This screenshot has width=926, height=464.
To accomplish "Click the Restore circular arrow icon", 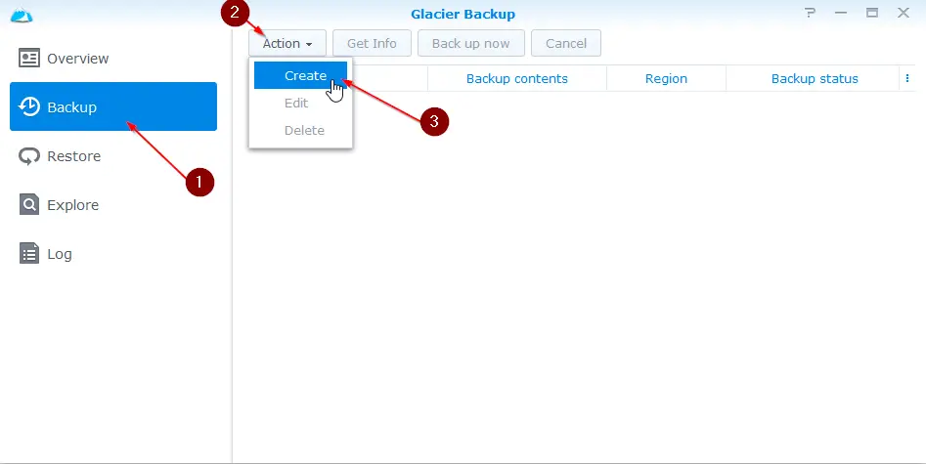I will (x=29, y=156).
